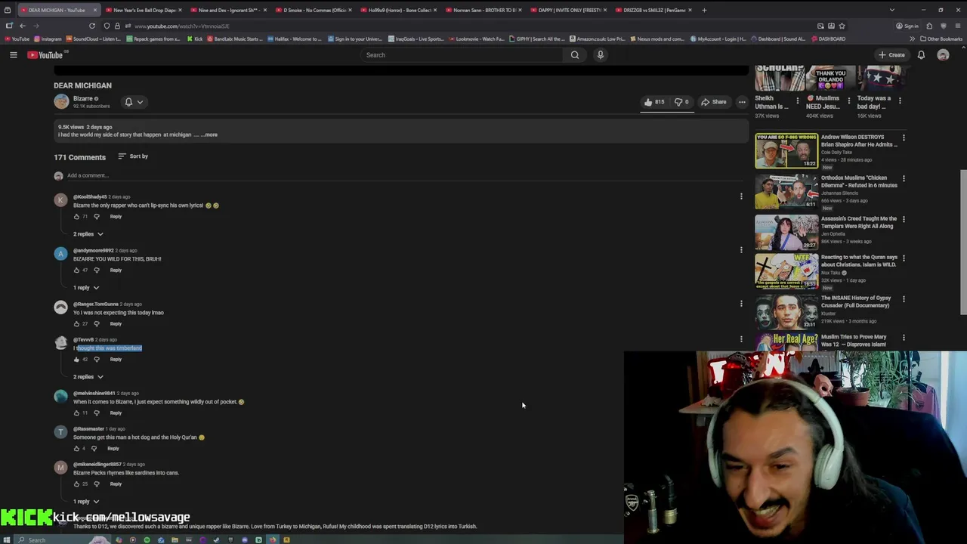Reload the page with refresh button
This screenshot has height=544, width=967.
pos(92,26)
